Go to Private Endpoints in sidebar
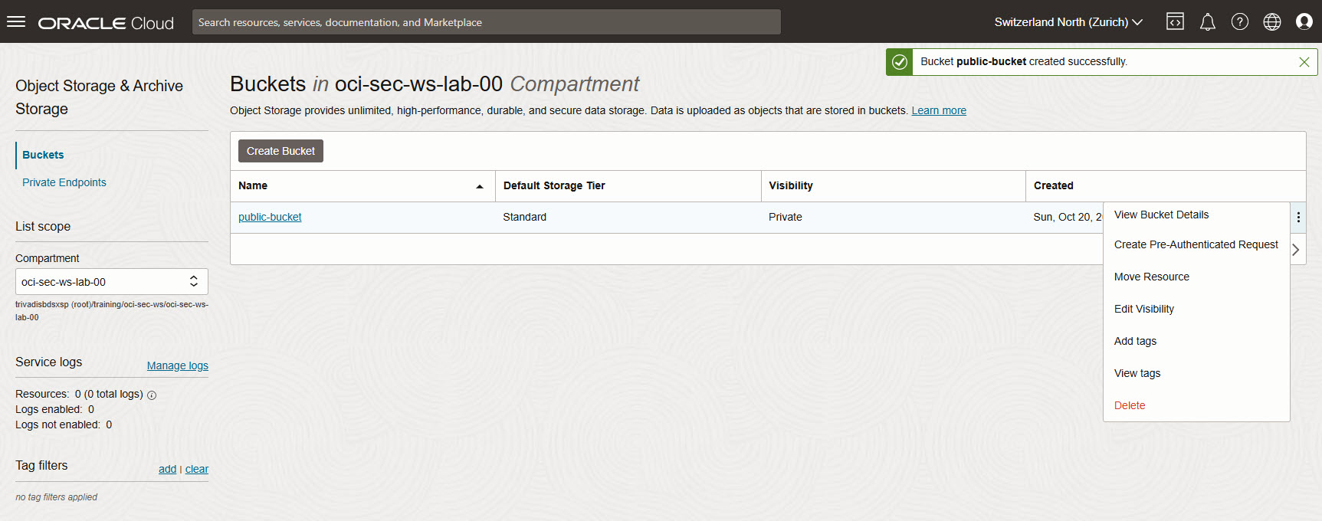The height and width of the screenshot is (521, 1322). tap(64, 182)
